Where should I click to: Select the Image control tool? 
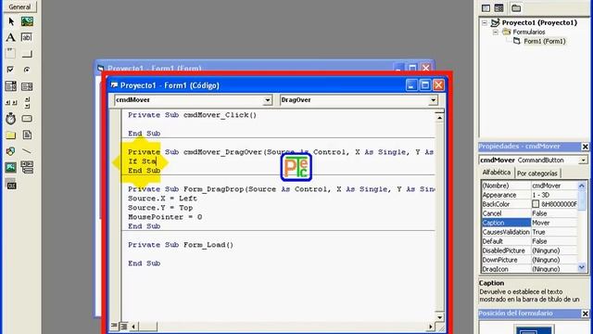click(11, 167)
